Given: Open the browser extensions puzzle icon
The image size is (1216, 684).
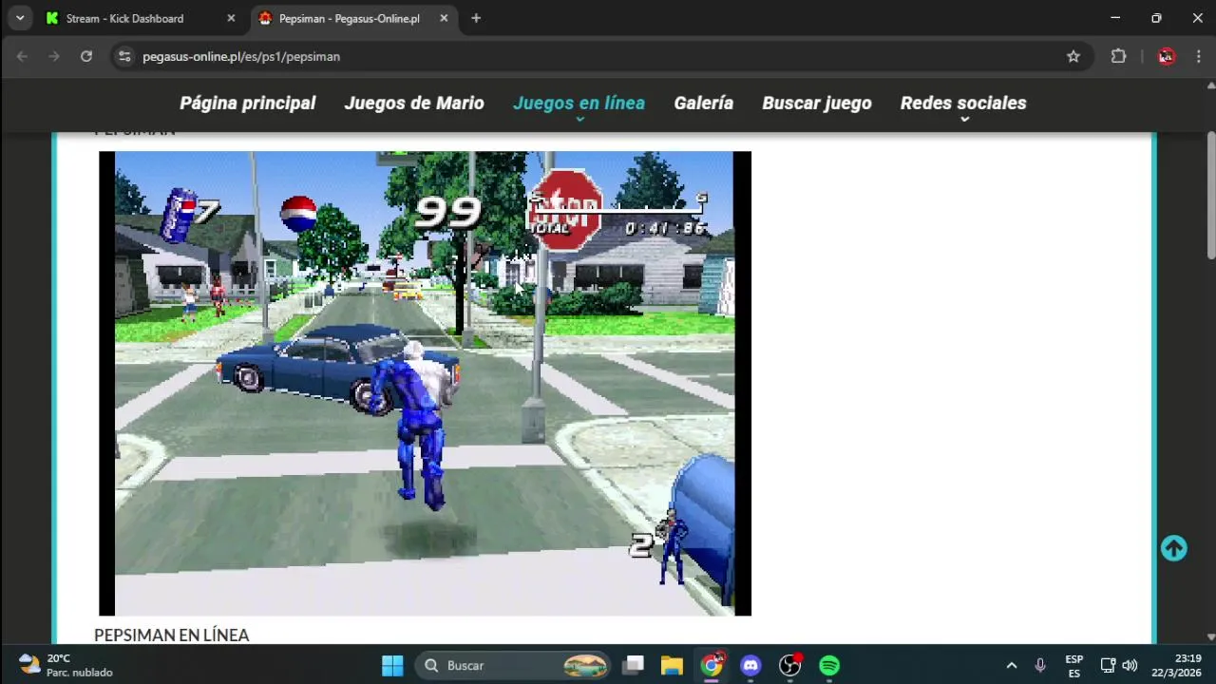Looking at the screenshot, I should [x=1119, y=56].
